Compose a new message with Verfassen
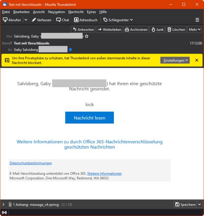 click(x=42, y=20)
